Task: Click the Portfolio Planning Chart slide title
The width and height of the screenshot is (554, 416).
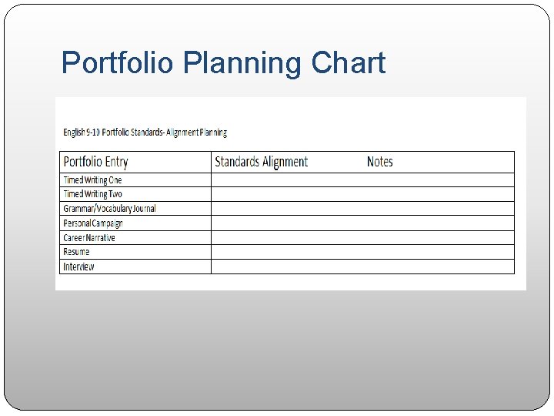Action: pyautogui.click(x=223, y=62)
